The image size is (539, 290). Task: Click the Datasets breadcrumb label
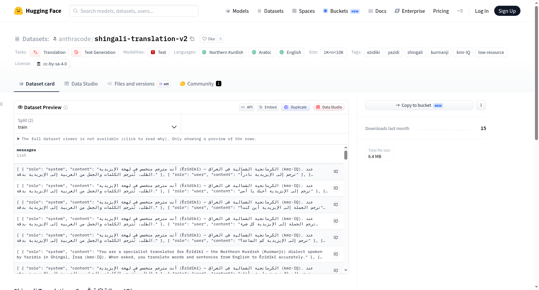(36, 39)
